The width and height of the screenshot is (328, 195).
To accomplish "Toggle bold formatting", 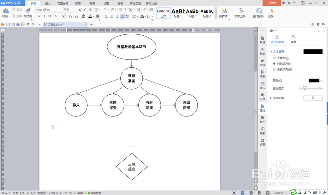I will pos(38,16).
